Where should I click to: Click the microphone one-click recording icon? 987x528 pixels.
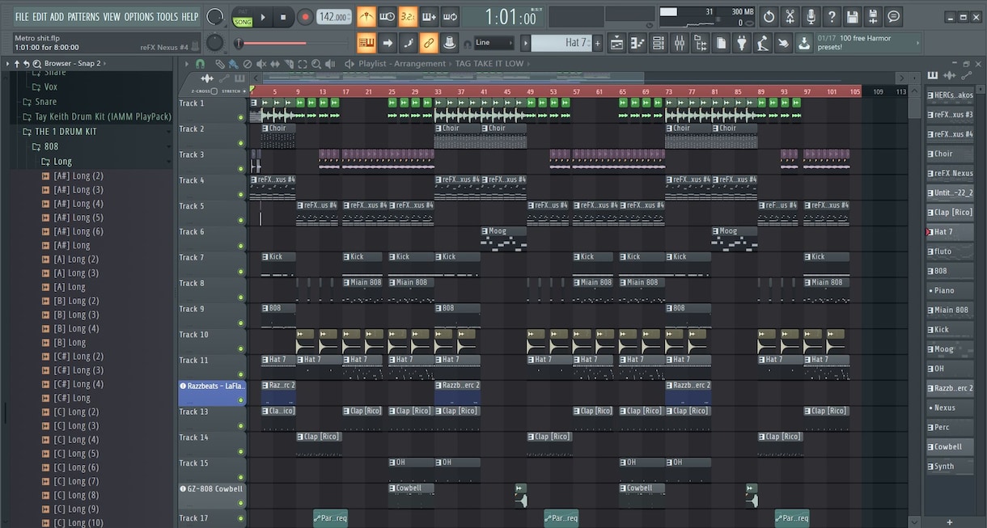(811, 16)
